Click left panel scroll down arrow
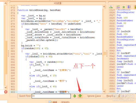Image resolution: width=136 pixels, height=103 pixels. [x=5, y=88]
